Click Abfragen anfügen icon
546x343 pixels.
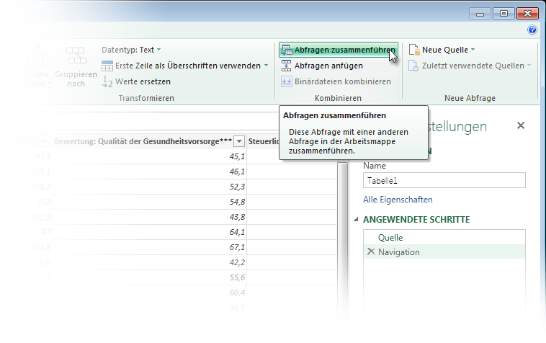pyautogui.click(x=286, y=66)
